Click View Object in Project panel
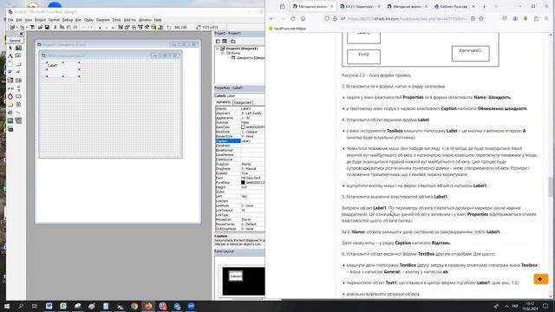 (x=225, y=42)
